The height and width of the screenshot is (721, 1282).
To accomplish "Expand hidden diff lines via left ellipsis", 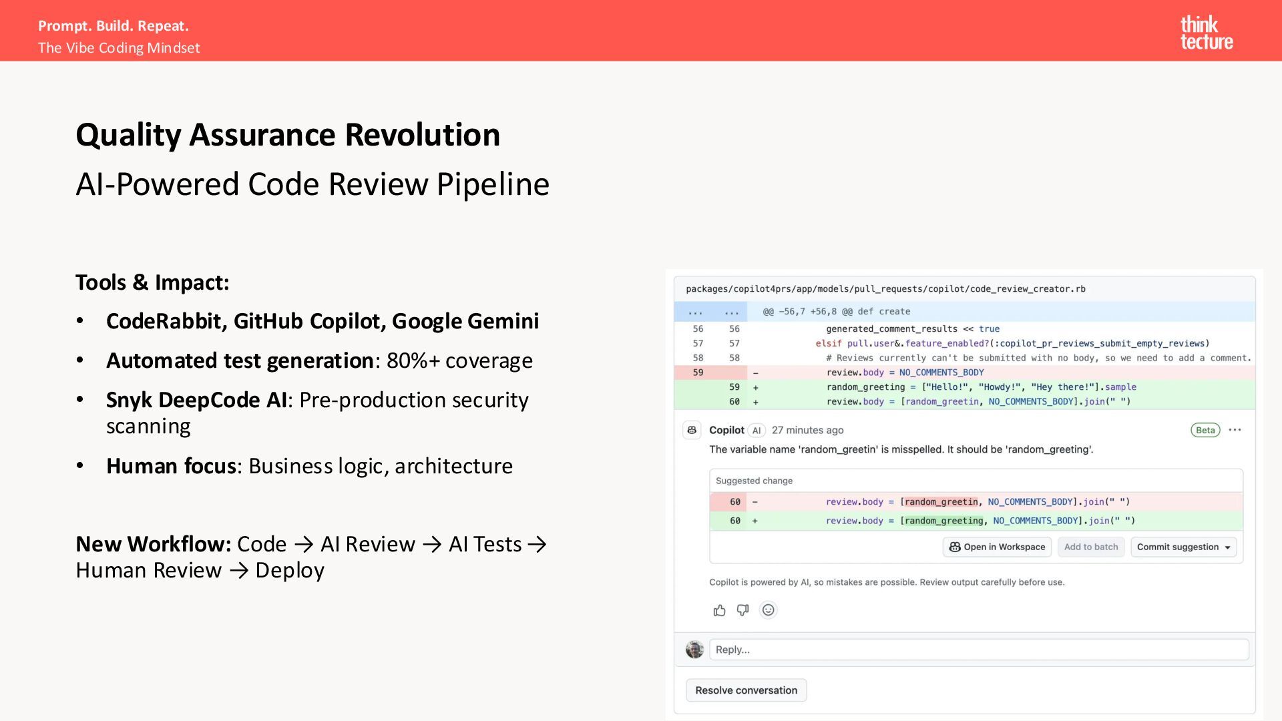I will [x=695, y=312].
